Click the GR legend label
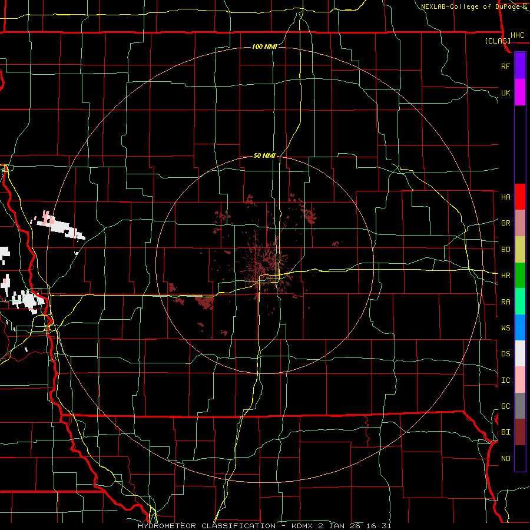The height and width of the screenshot is (530, 530). pos(506,223)
